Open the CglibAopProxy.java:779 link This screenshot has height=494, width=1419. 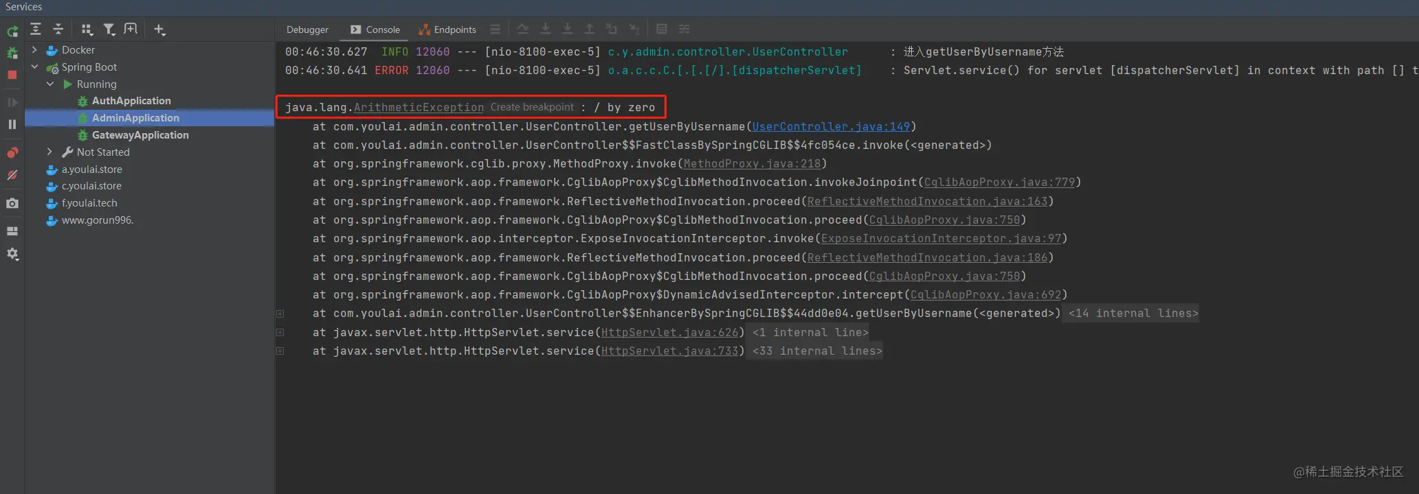[999, 183]
